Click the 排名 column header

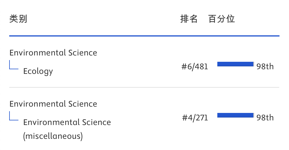click(189, 19)
